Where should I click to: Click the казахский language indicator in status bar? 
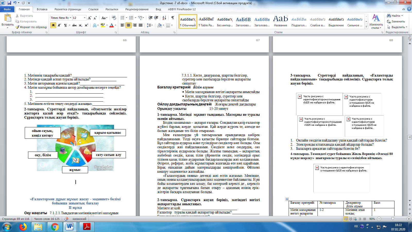pos(79,219)
